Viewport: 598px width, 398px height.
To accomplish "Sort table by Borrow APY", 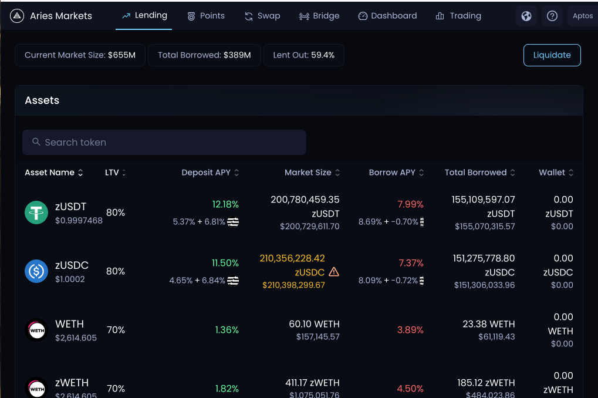I will pyautogui.click(x=396, y=173).
